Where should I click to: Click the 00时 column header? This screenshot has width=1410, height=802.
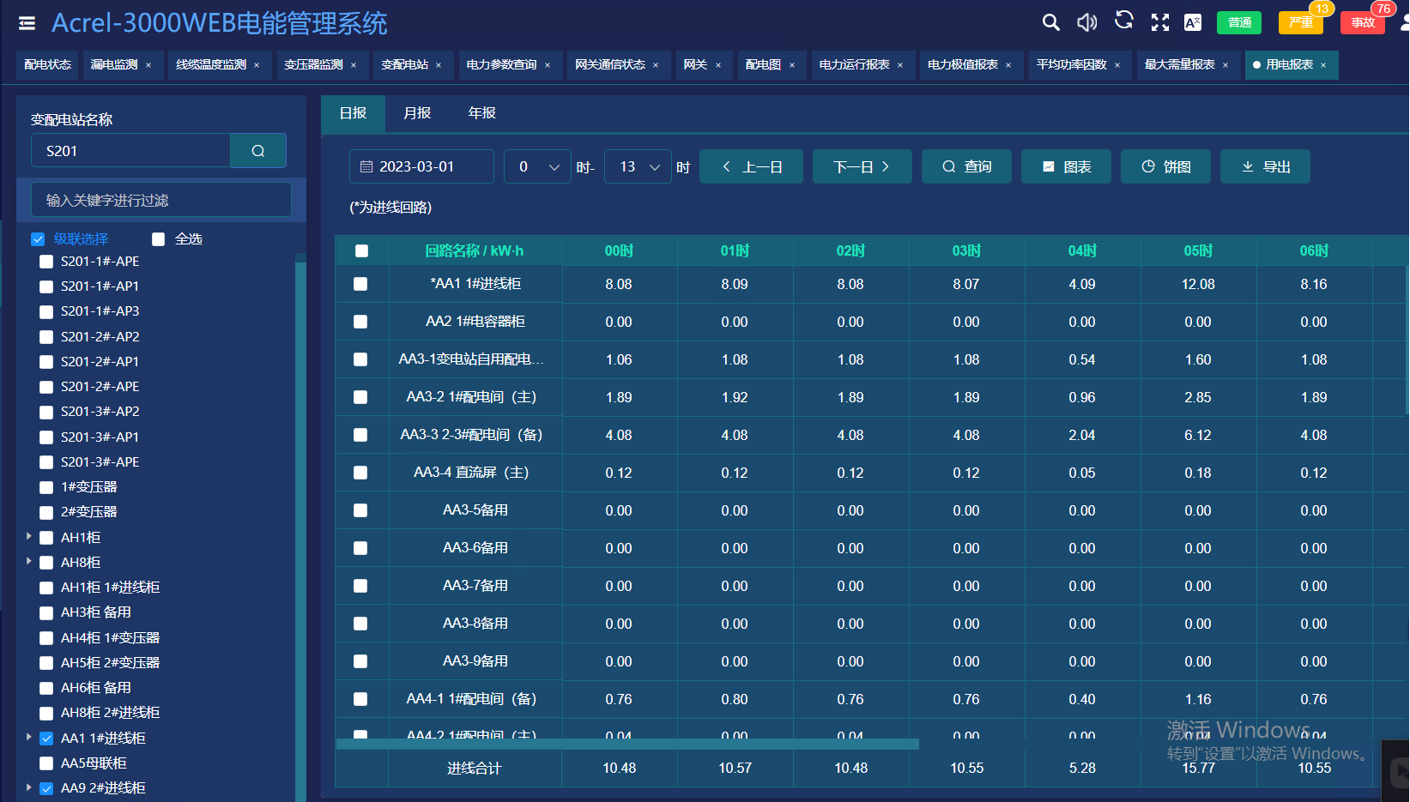pyautogui.click(x=619, y=250)
